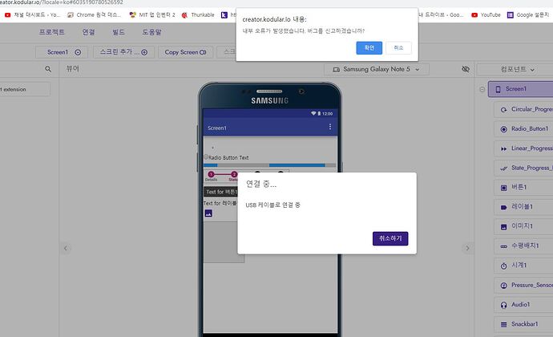
Task: Collapse the left palette panel arrow
Action: click(66, 248)
